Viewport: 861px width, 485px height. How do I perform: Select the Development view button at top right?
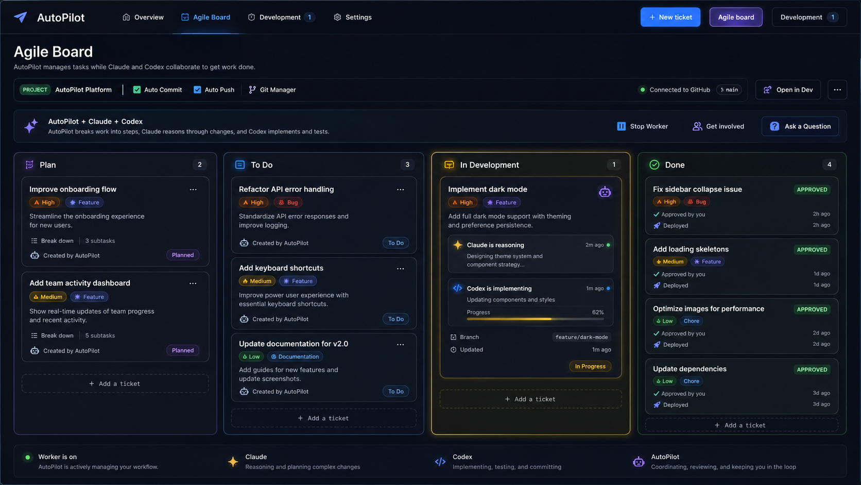[809, 17]
